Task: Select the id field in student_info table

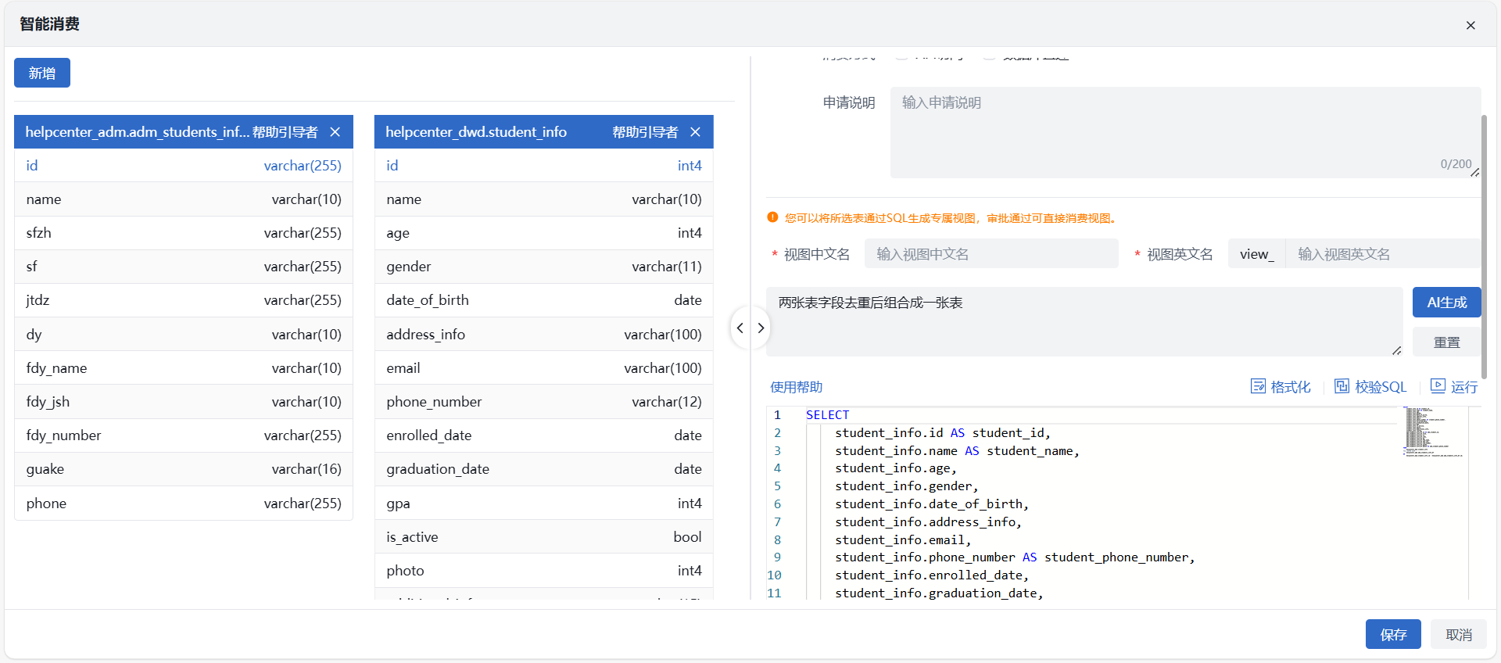Action: click(544, 166)
